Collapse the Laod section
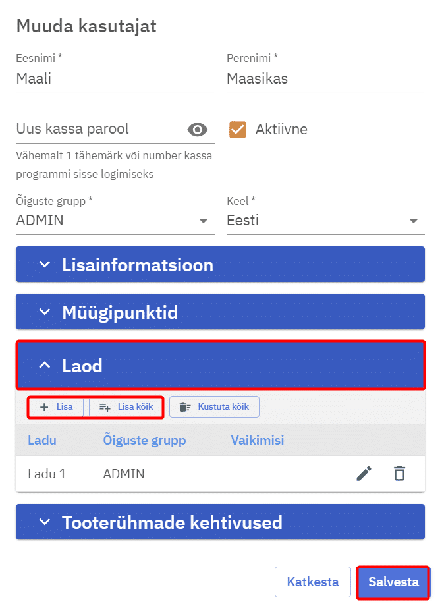Screen dimensions: 442x608 pos(220,366)
